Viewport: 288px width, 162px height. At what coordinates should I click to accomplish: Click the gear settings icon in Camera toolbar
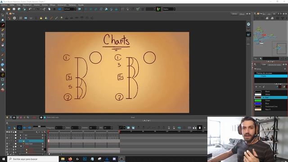(14, 18)
